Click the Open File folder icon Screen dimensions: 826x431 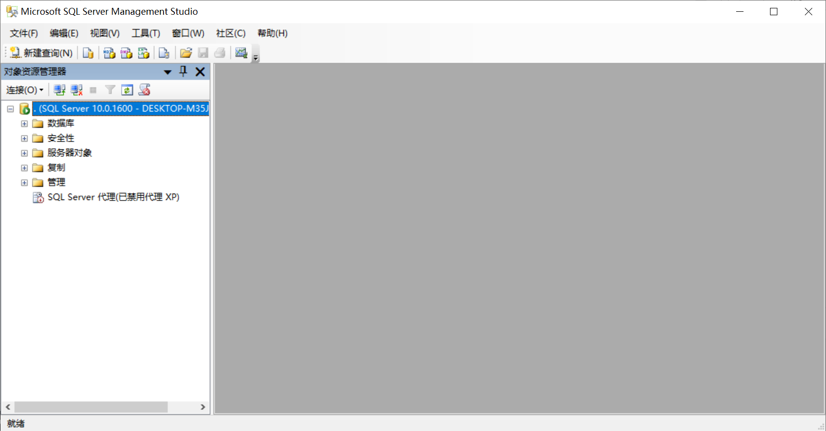tap(186, 53)
